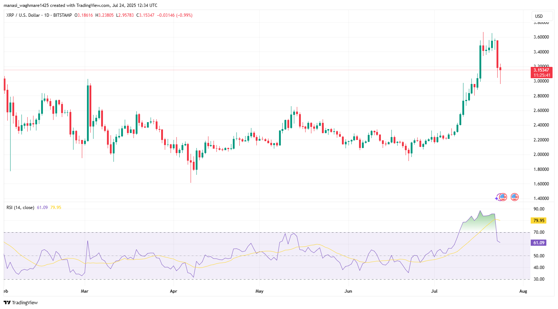Click the Jul label on the time axis
This screenshot has width=558, height=309.
434,291
